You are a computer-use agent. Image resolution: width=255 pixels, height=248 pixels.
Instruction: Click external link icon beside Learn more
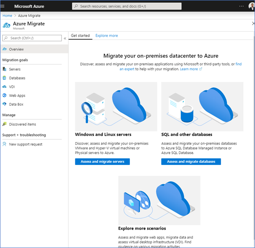pos(200,69)
